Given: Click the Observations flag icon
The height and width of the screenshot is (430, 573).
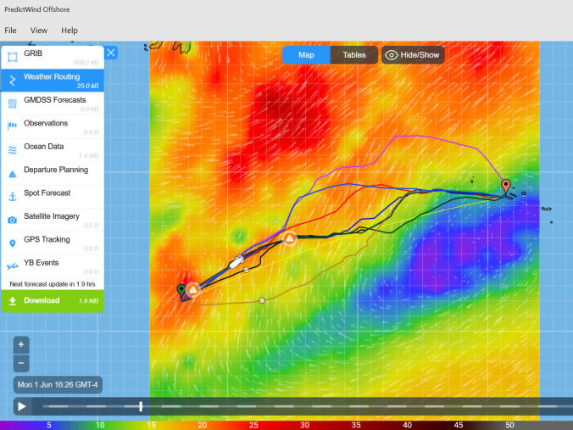Looking at the screenshot, I should point(12,126).
